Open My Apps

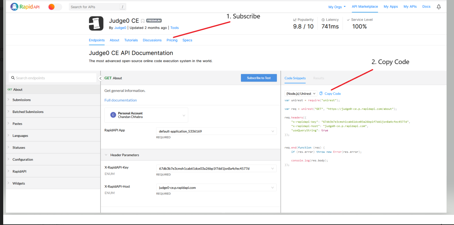[x=391, y=6]
